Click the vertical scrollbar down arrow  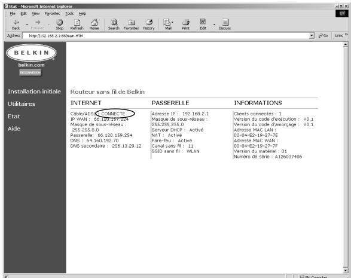346,270
